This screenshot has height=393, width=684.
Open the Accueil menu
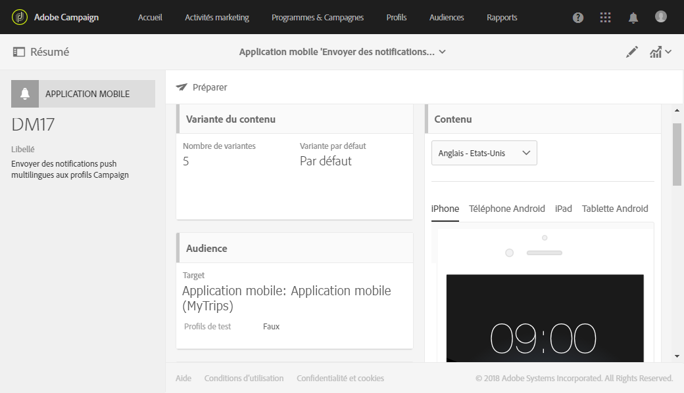pos(150,18)
